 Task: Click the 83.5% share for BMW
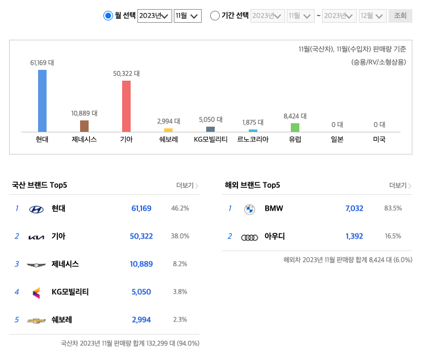[x=393, y=208]
